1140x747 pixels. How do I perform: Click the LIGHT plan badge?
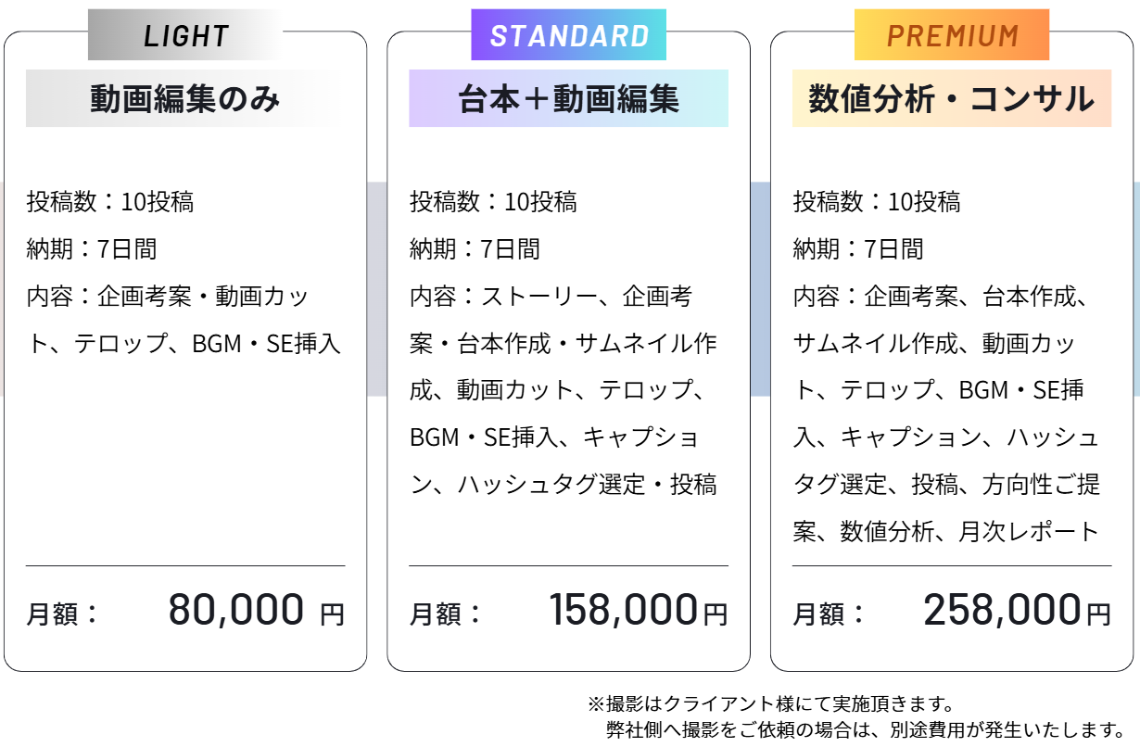click(185, 35)
